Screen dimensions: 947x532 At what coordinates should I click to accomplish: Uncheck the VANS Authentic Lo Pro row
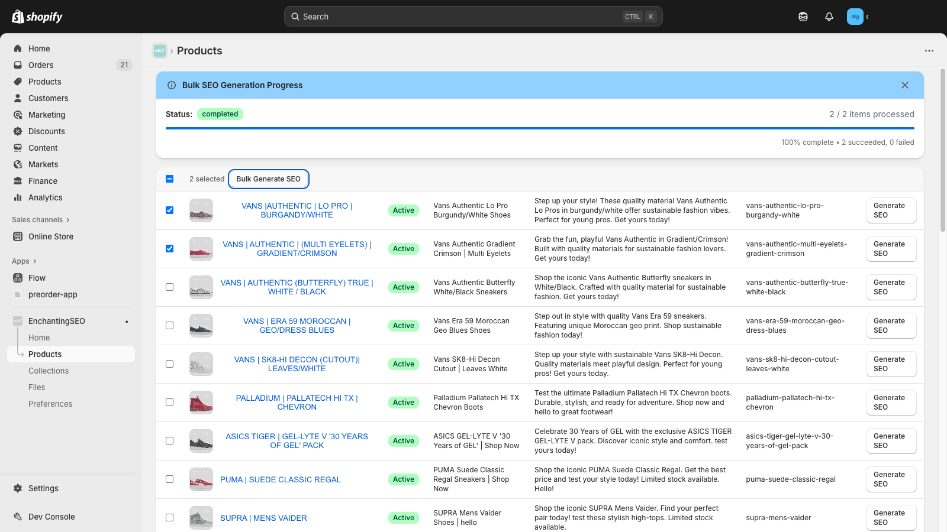(x=170, y=210)
